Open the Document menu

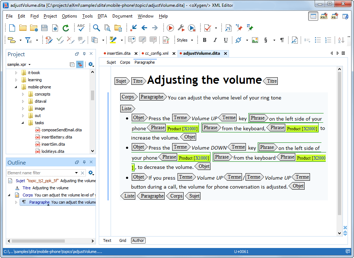(x=122, y=16)
